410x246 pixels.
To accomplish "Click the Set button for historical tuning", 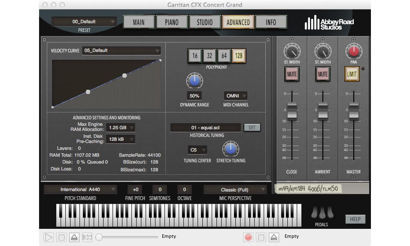I will click(x=252, y=128).
